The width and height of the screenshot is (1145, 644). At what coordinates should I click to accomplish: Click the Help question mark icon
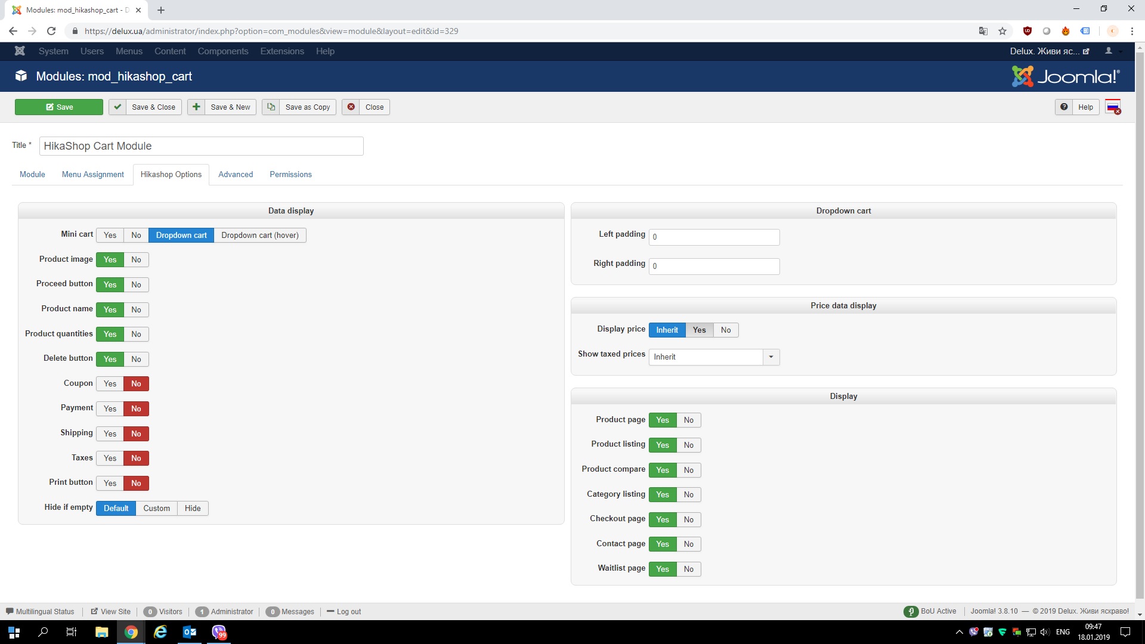[x=1064, y=107]
